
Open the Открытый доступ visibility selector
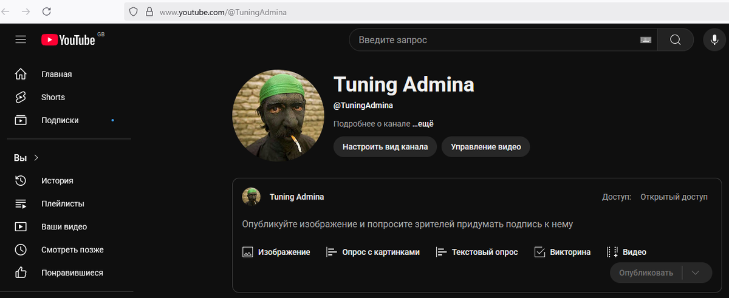(674, 197)
